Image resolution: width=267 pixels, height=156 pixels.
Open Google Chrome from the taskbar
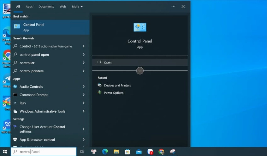pos(161,152)
